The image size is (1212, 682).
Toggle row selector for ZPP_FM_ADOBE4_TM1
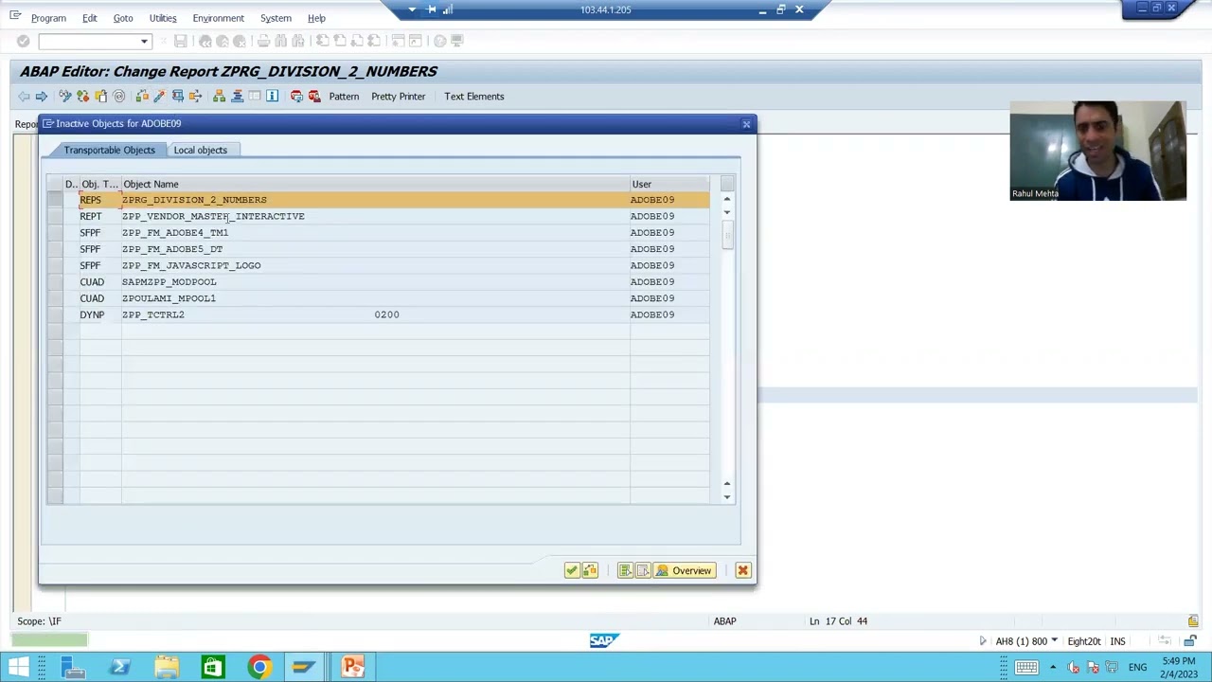pyautogui.click(x=55, y=232)
